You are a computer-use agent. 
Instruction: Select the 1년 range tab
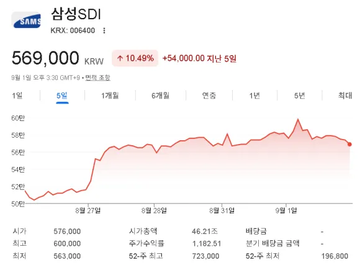[x=254, y=96]
